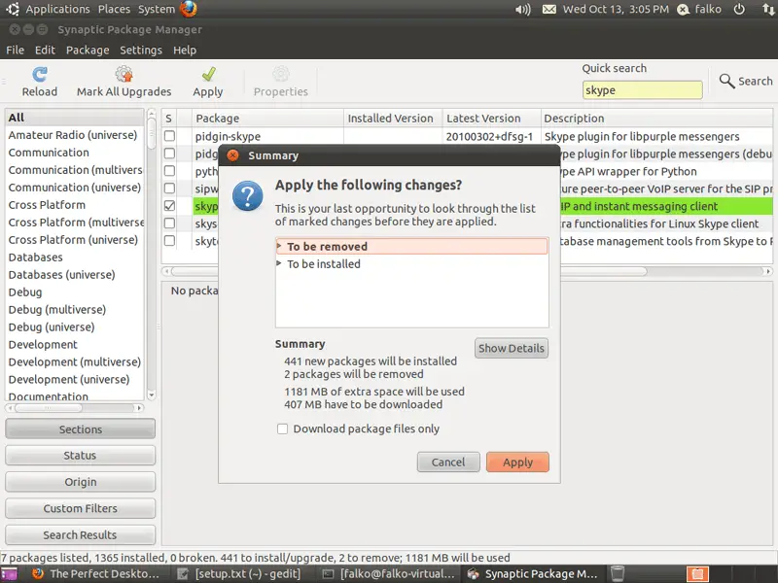
Task: Click the power shutdown icon
Action: (739, 10)
